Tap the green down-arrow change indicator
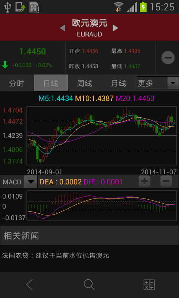The image size is (179, 298). 5,65
